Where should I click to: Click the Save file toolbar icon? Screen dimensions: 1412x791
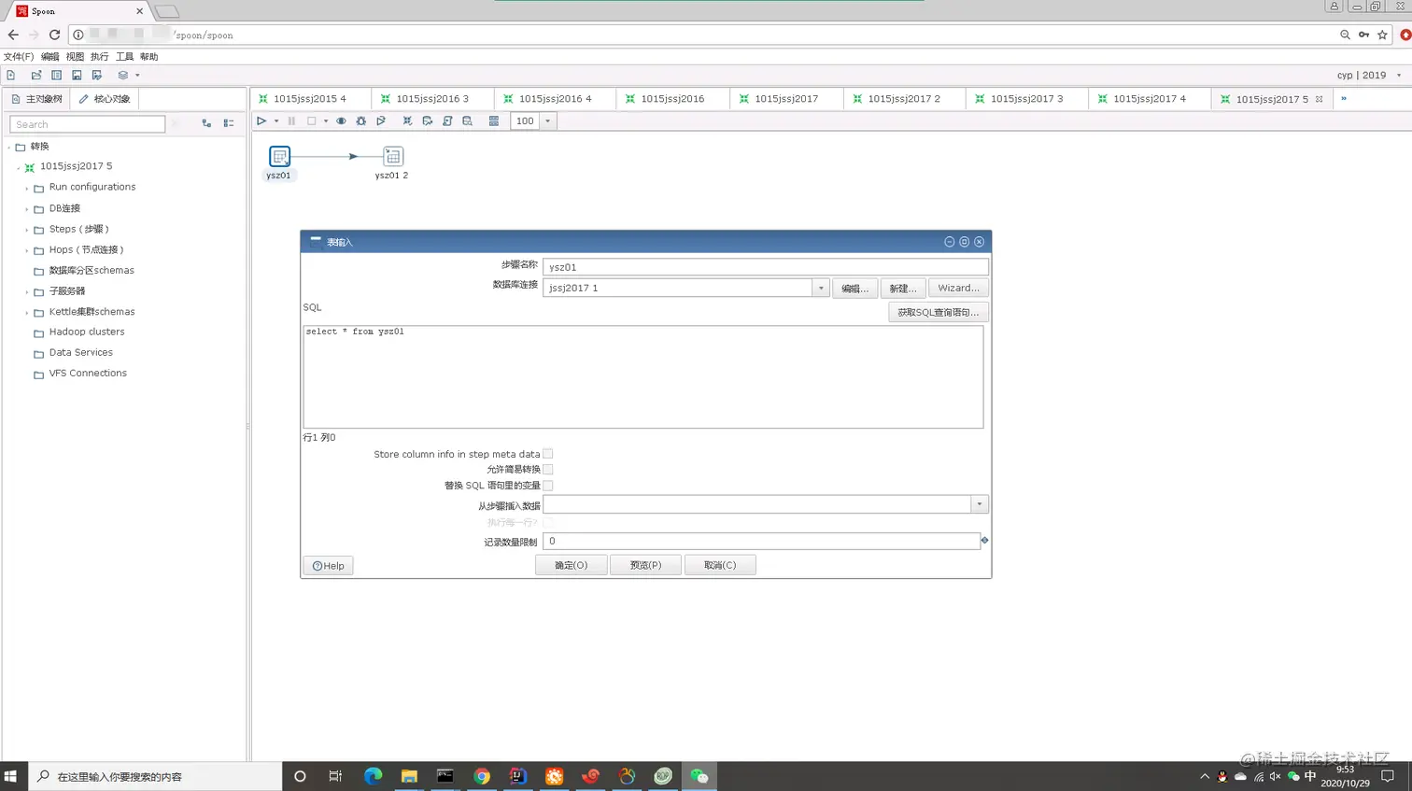77,75
